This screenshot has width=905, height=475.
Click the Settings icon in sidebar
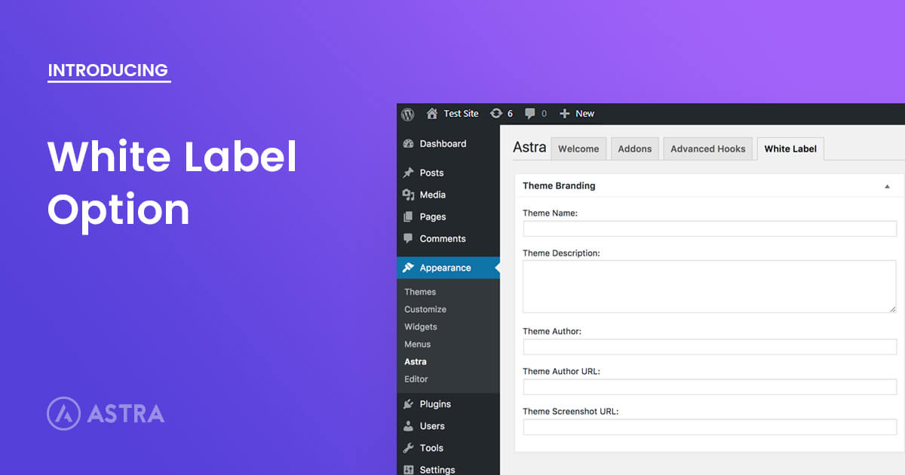pyautogui.click(x=409, y=470)
